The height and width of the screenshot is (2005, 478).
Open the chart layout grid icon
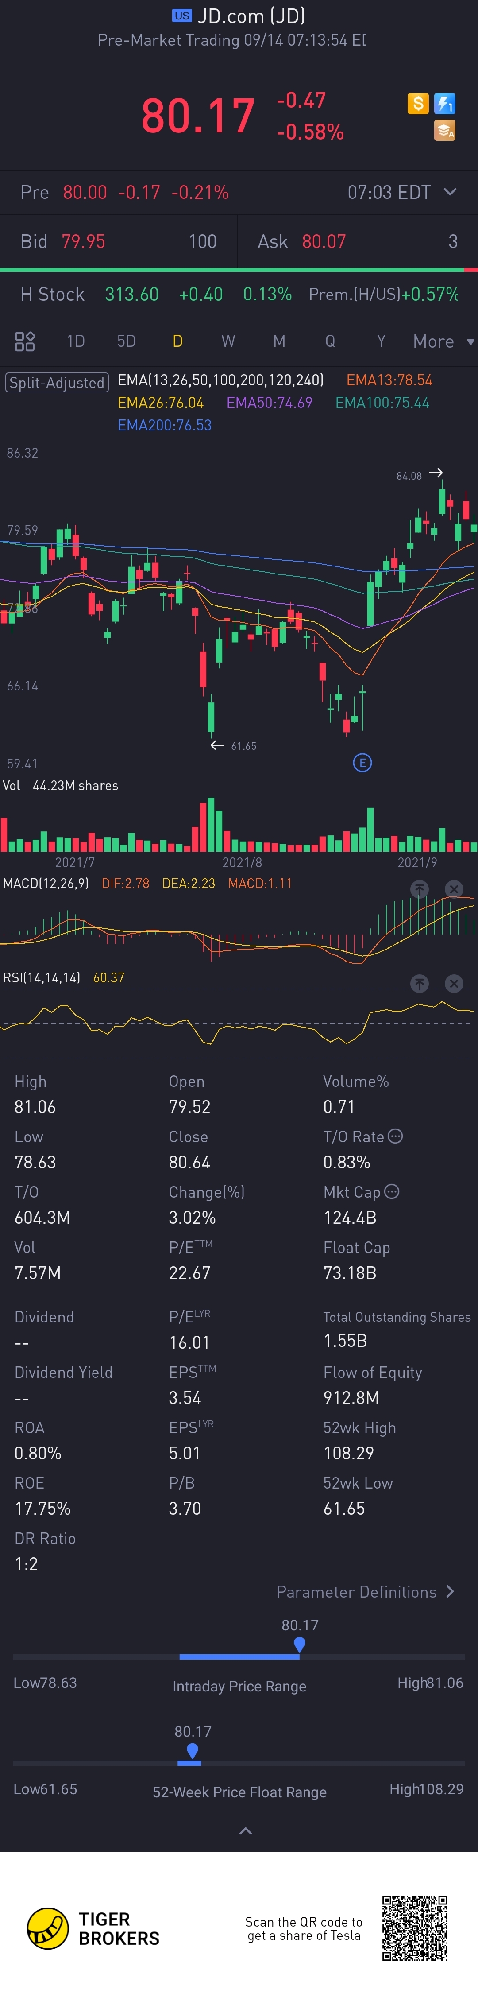pos(25,341)
